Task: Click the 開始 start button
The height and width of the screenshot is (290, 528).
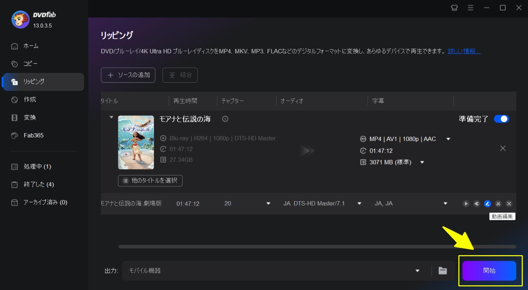Action: [489, 271]
